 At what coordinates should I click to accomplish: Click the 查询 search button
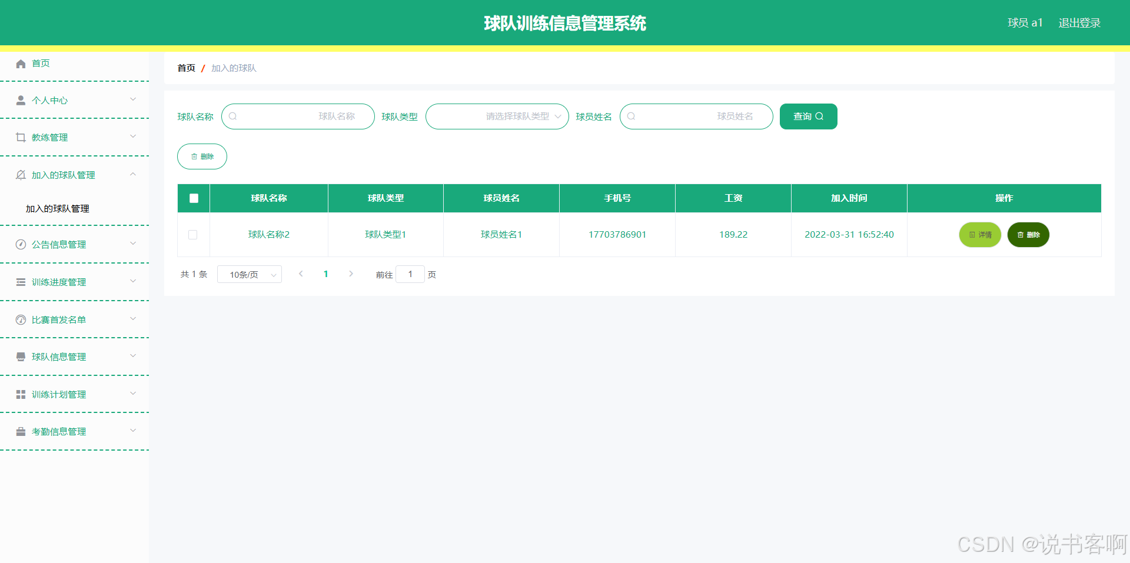pos(809,116)
